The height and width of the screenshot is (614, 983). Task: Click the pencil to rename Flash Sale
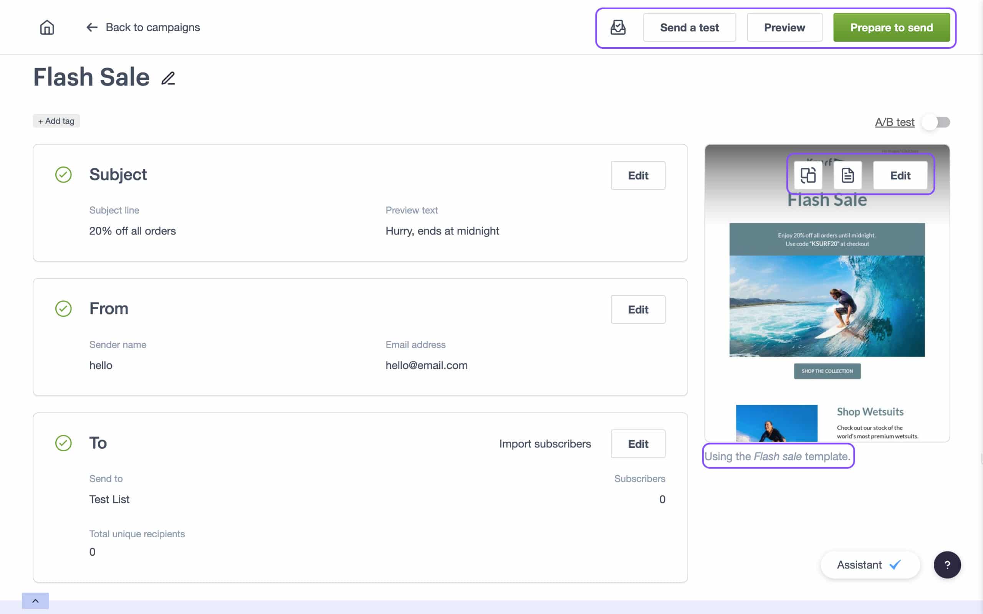pos(168,78)
